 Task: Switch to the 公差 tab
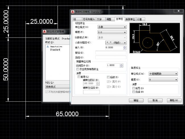point(140,19)
